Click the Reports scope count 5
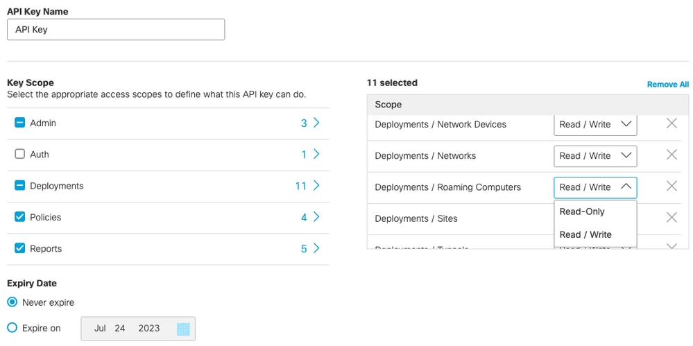The image size is (693, 346). [x=304, y=249]
